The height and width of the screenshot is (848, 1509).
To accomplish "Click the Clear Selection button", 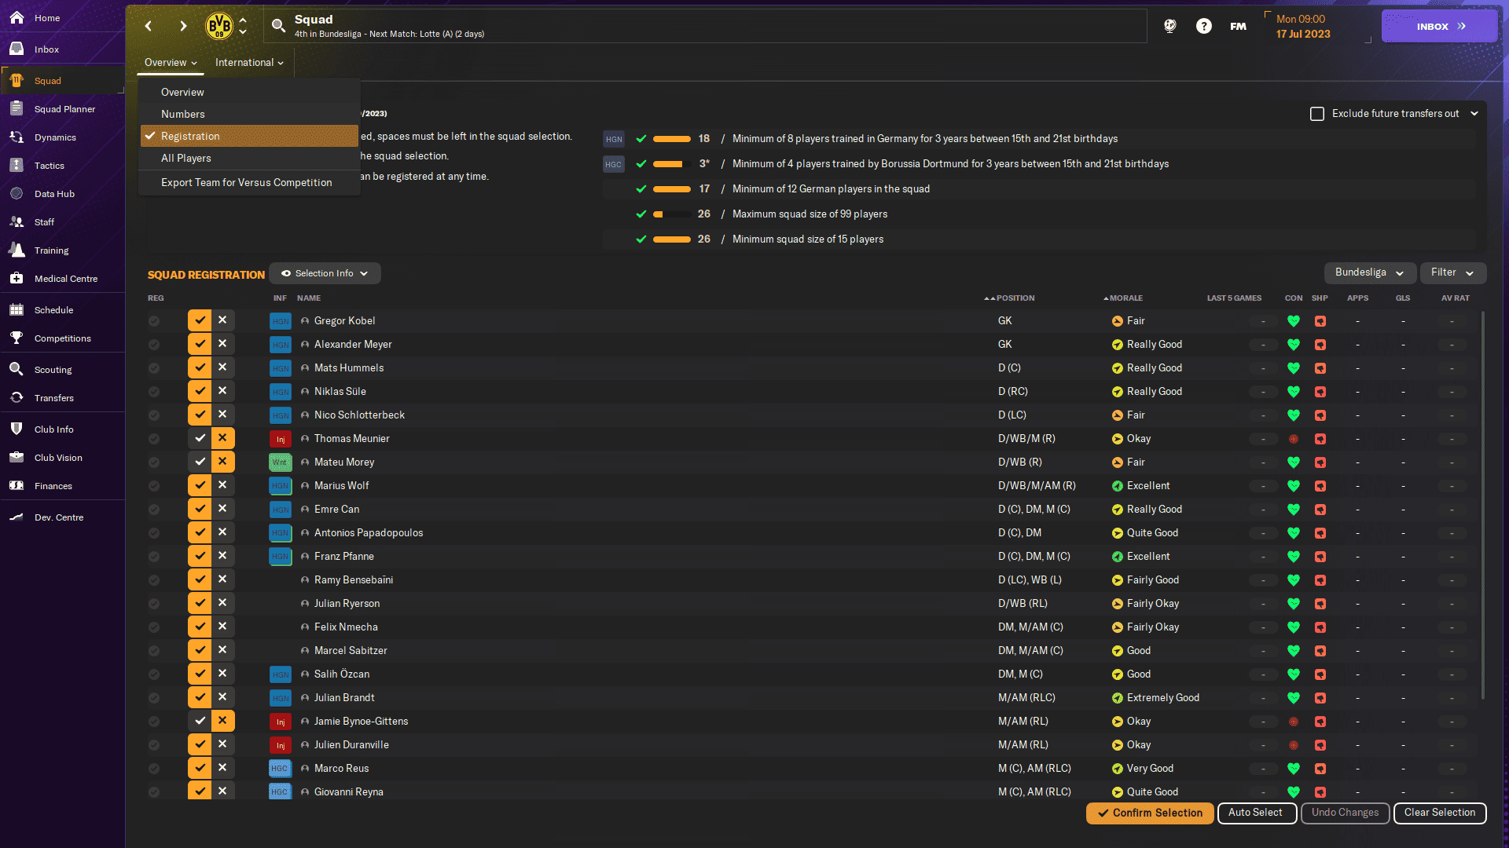I will coord(1440,813).
